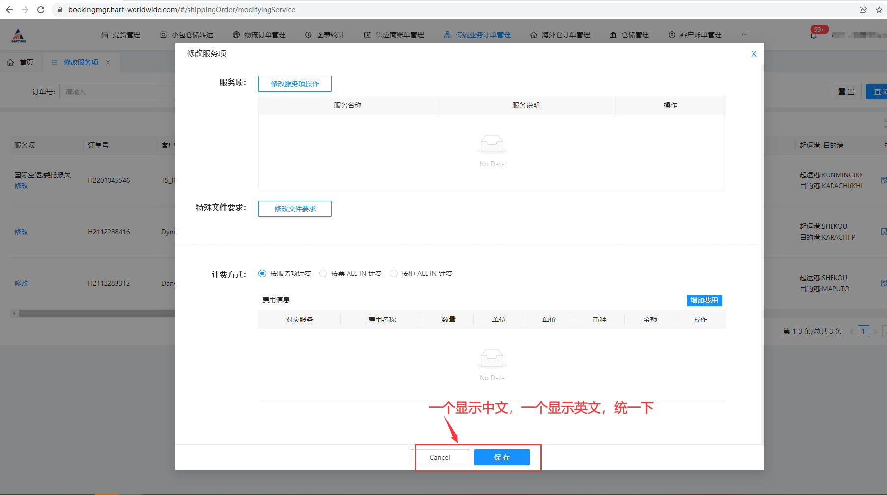Click the 增加费用 button
Viewport: 887px width, 495px height.
(x=704, y=300)
